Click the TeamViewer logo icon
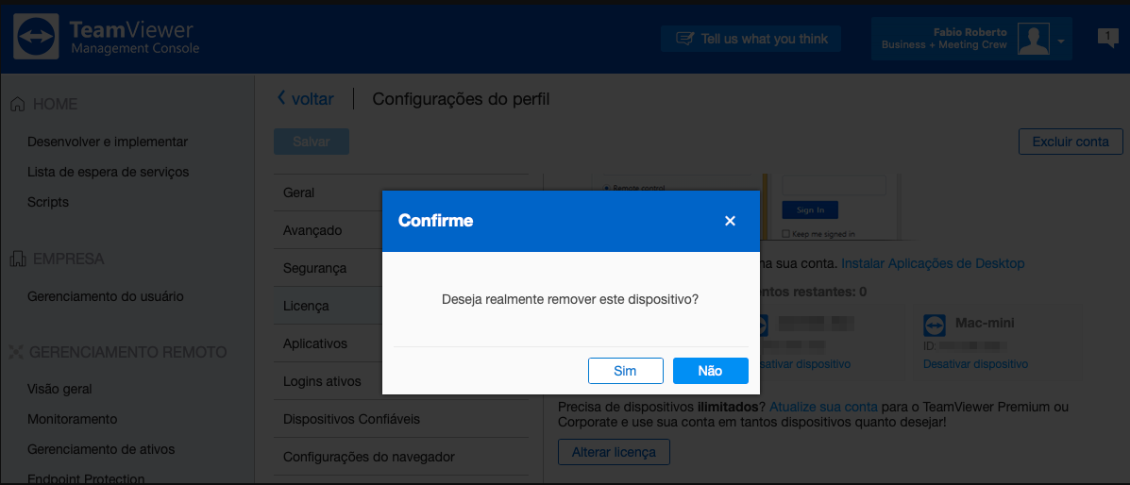This screenshot has height=485, width=1130. pyautogui.click(x=37, y=38)
